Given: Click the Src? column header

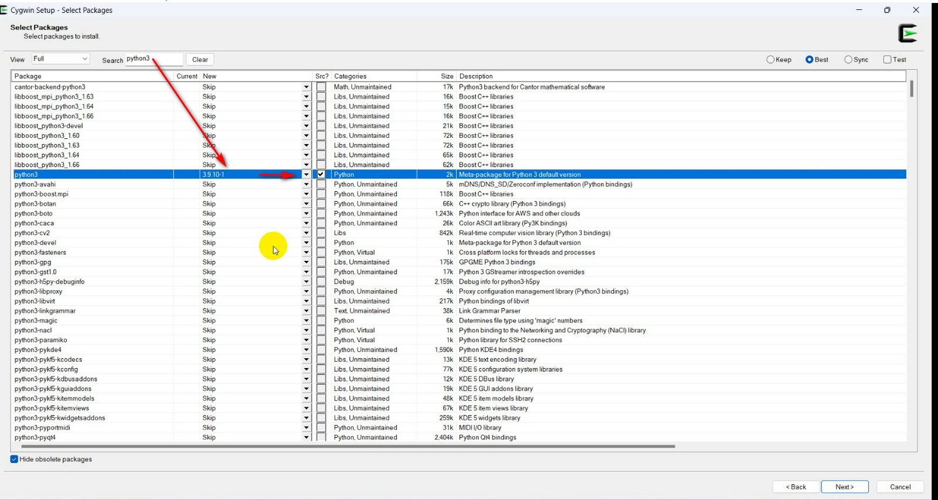Looking at the screenshot, I should pyautogui.click(x=322, y=76).
